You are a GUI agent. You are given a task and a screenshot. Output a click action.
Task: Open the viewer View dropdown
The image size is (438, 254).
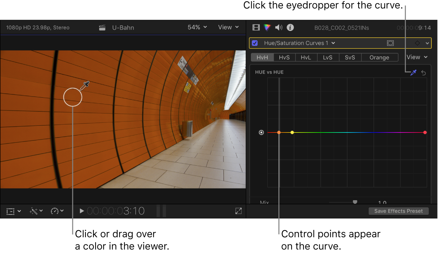pyautogui.click(x=228, y=27)
